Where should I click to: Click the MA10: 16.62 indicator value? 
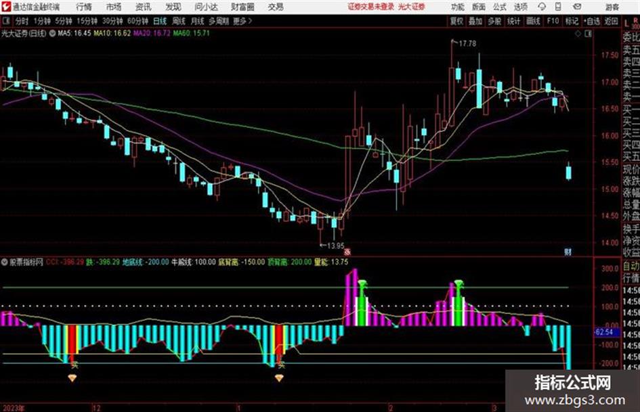112,33
